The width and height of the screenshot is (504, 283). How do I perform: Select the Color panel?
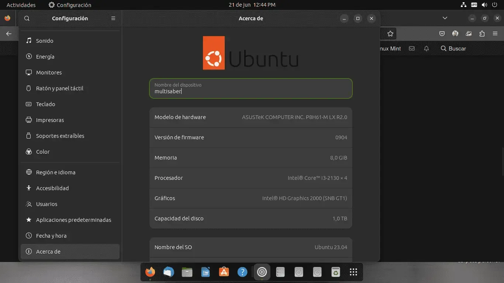click(x=70, y=152)
